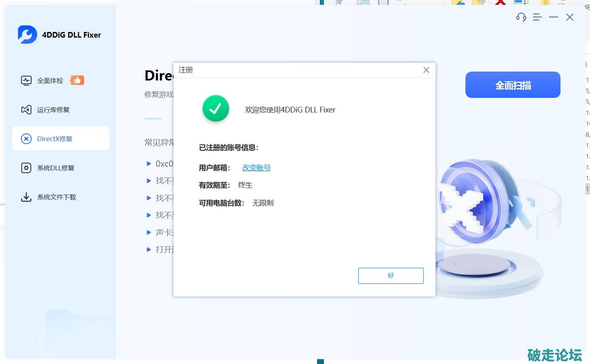Viewport: 590px width, 364px height.
Task: Click the green success checkmark icon
Action: pyautogui.click(x=216, y=108)
